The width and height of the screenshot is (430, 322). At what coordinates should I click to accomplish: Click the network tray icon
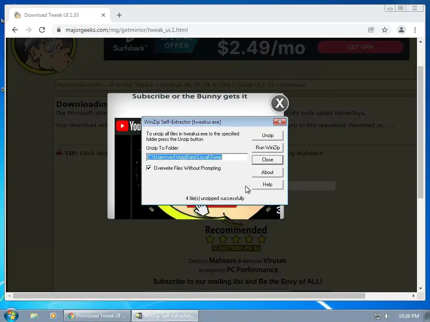click(x=378, y=316)
